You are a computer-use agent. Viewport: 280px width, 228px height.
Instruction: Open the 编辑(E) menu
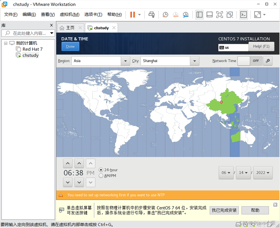[29, 14]
